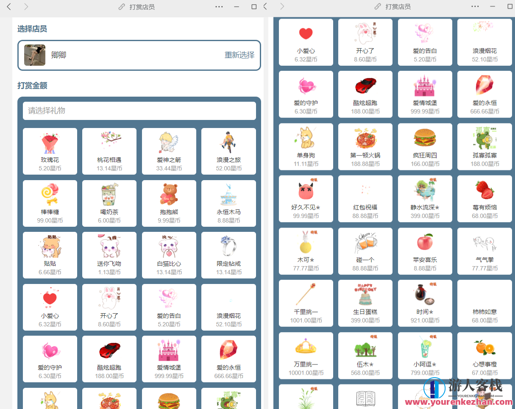Viewport: 515px width, 409px height.
Task: Select the 玫瑰花 rose bouquet gift
Action: [50, 151]
